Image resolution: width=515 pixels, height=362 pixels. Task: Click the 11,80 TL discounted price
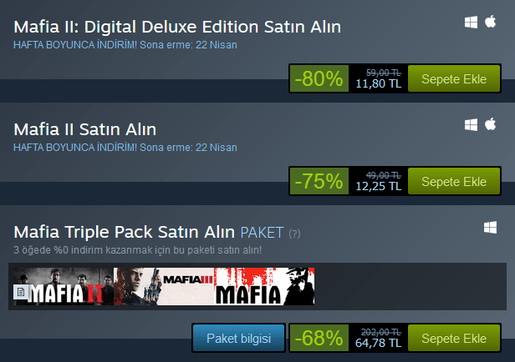coord(379,84)
